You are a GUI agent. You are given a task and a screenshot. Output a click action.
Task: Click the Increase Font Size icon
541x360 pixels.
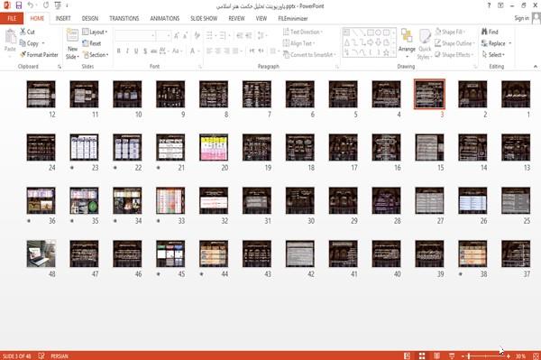click(x=177, y=35)
